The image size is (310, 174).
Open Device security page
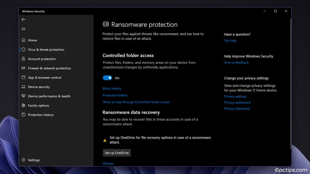coord(39,87)
